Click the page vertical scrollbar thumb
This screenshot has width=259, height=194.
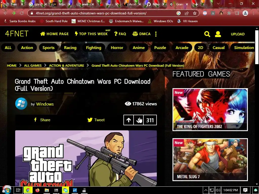pos(257,47)
